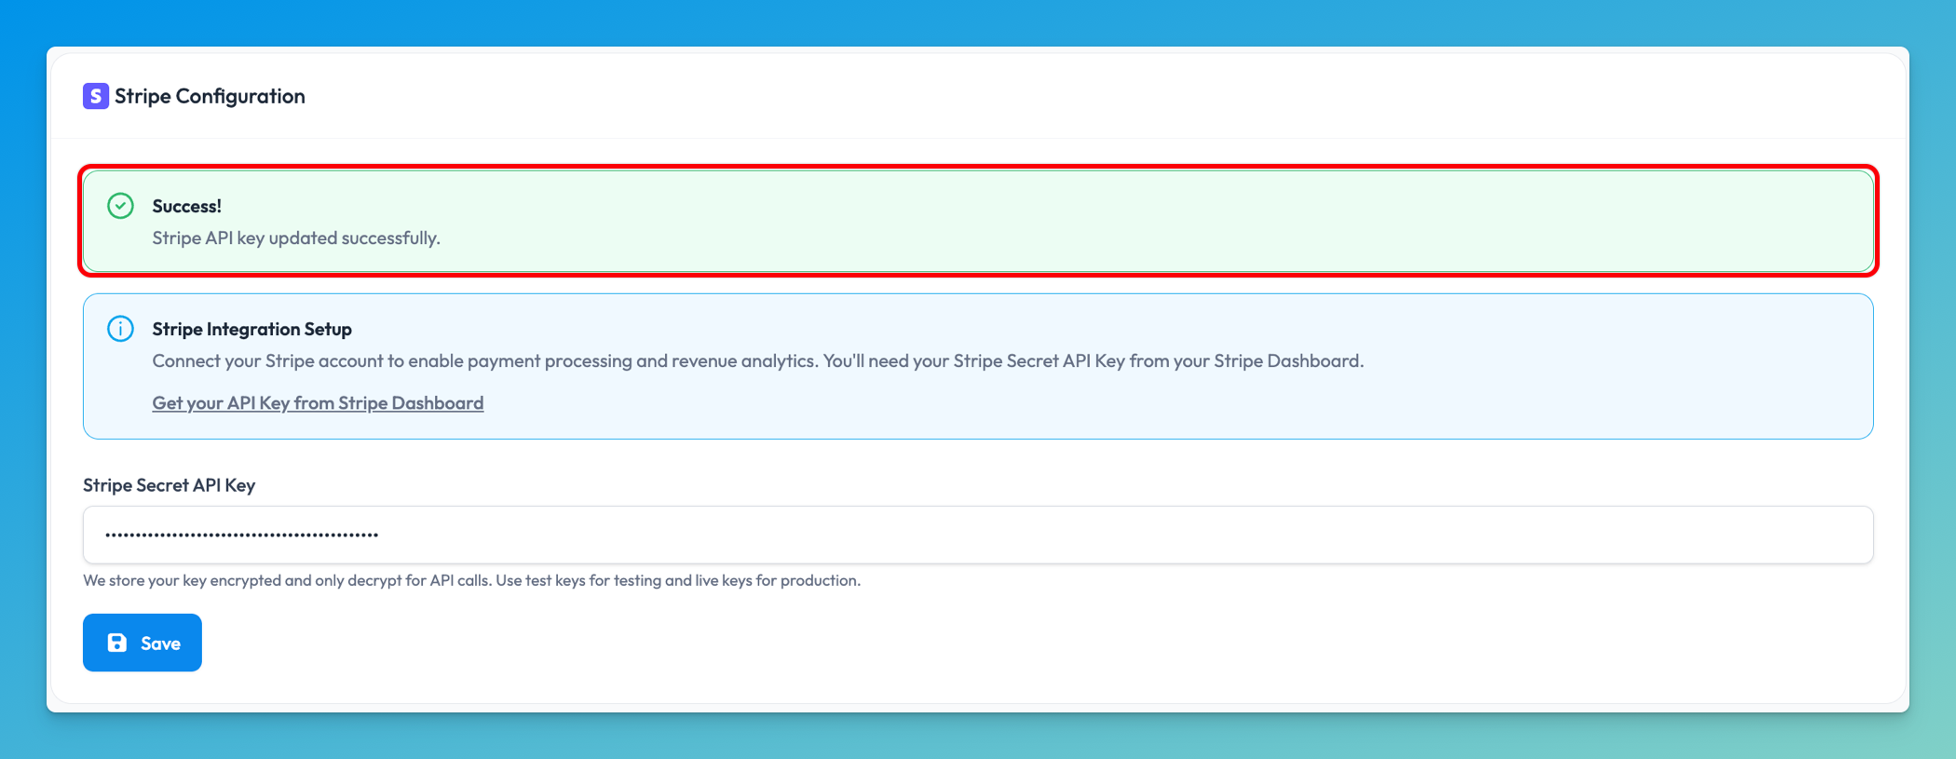The image size is (1956, 759).
Task: Click the purple Stripe S logo icon
Action: [x=96, y=96]
